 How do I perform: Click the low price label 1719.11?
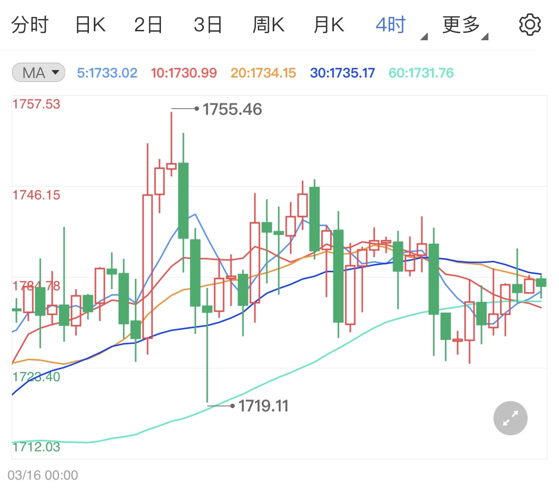(x=263, y=406)
